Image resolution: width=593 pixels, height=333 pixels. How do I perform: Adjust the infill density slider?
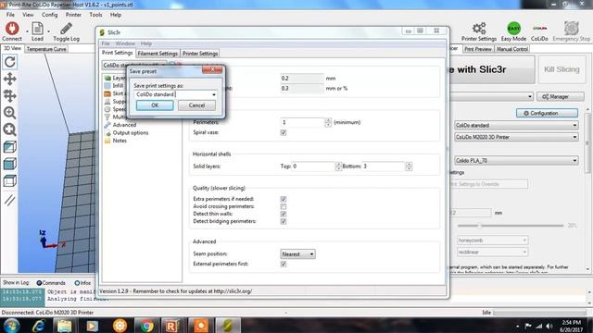click(479, 226)
